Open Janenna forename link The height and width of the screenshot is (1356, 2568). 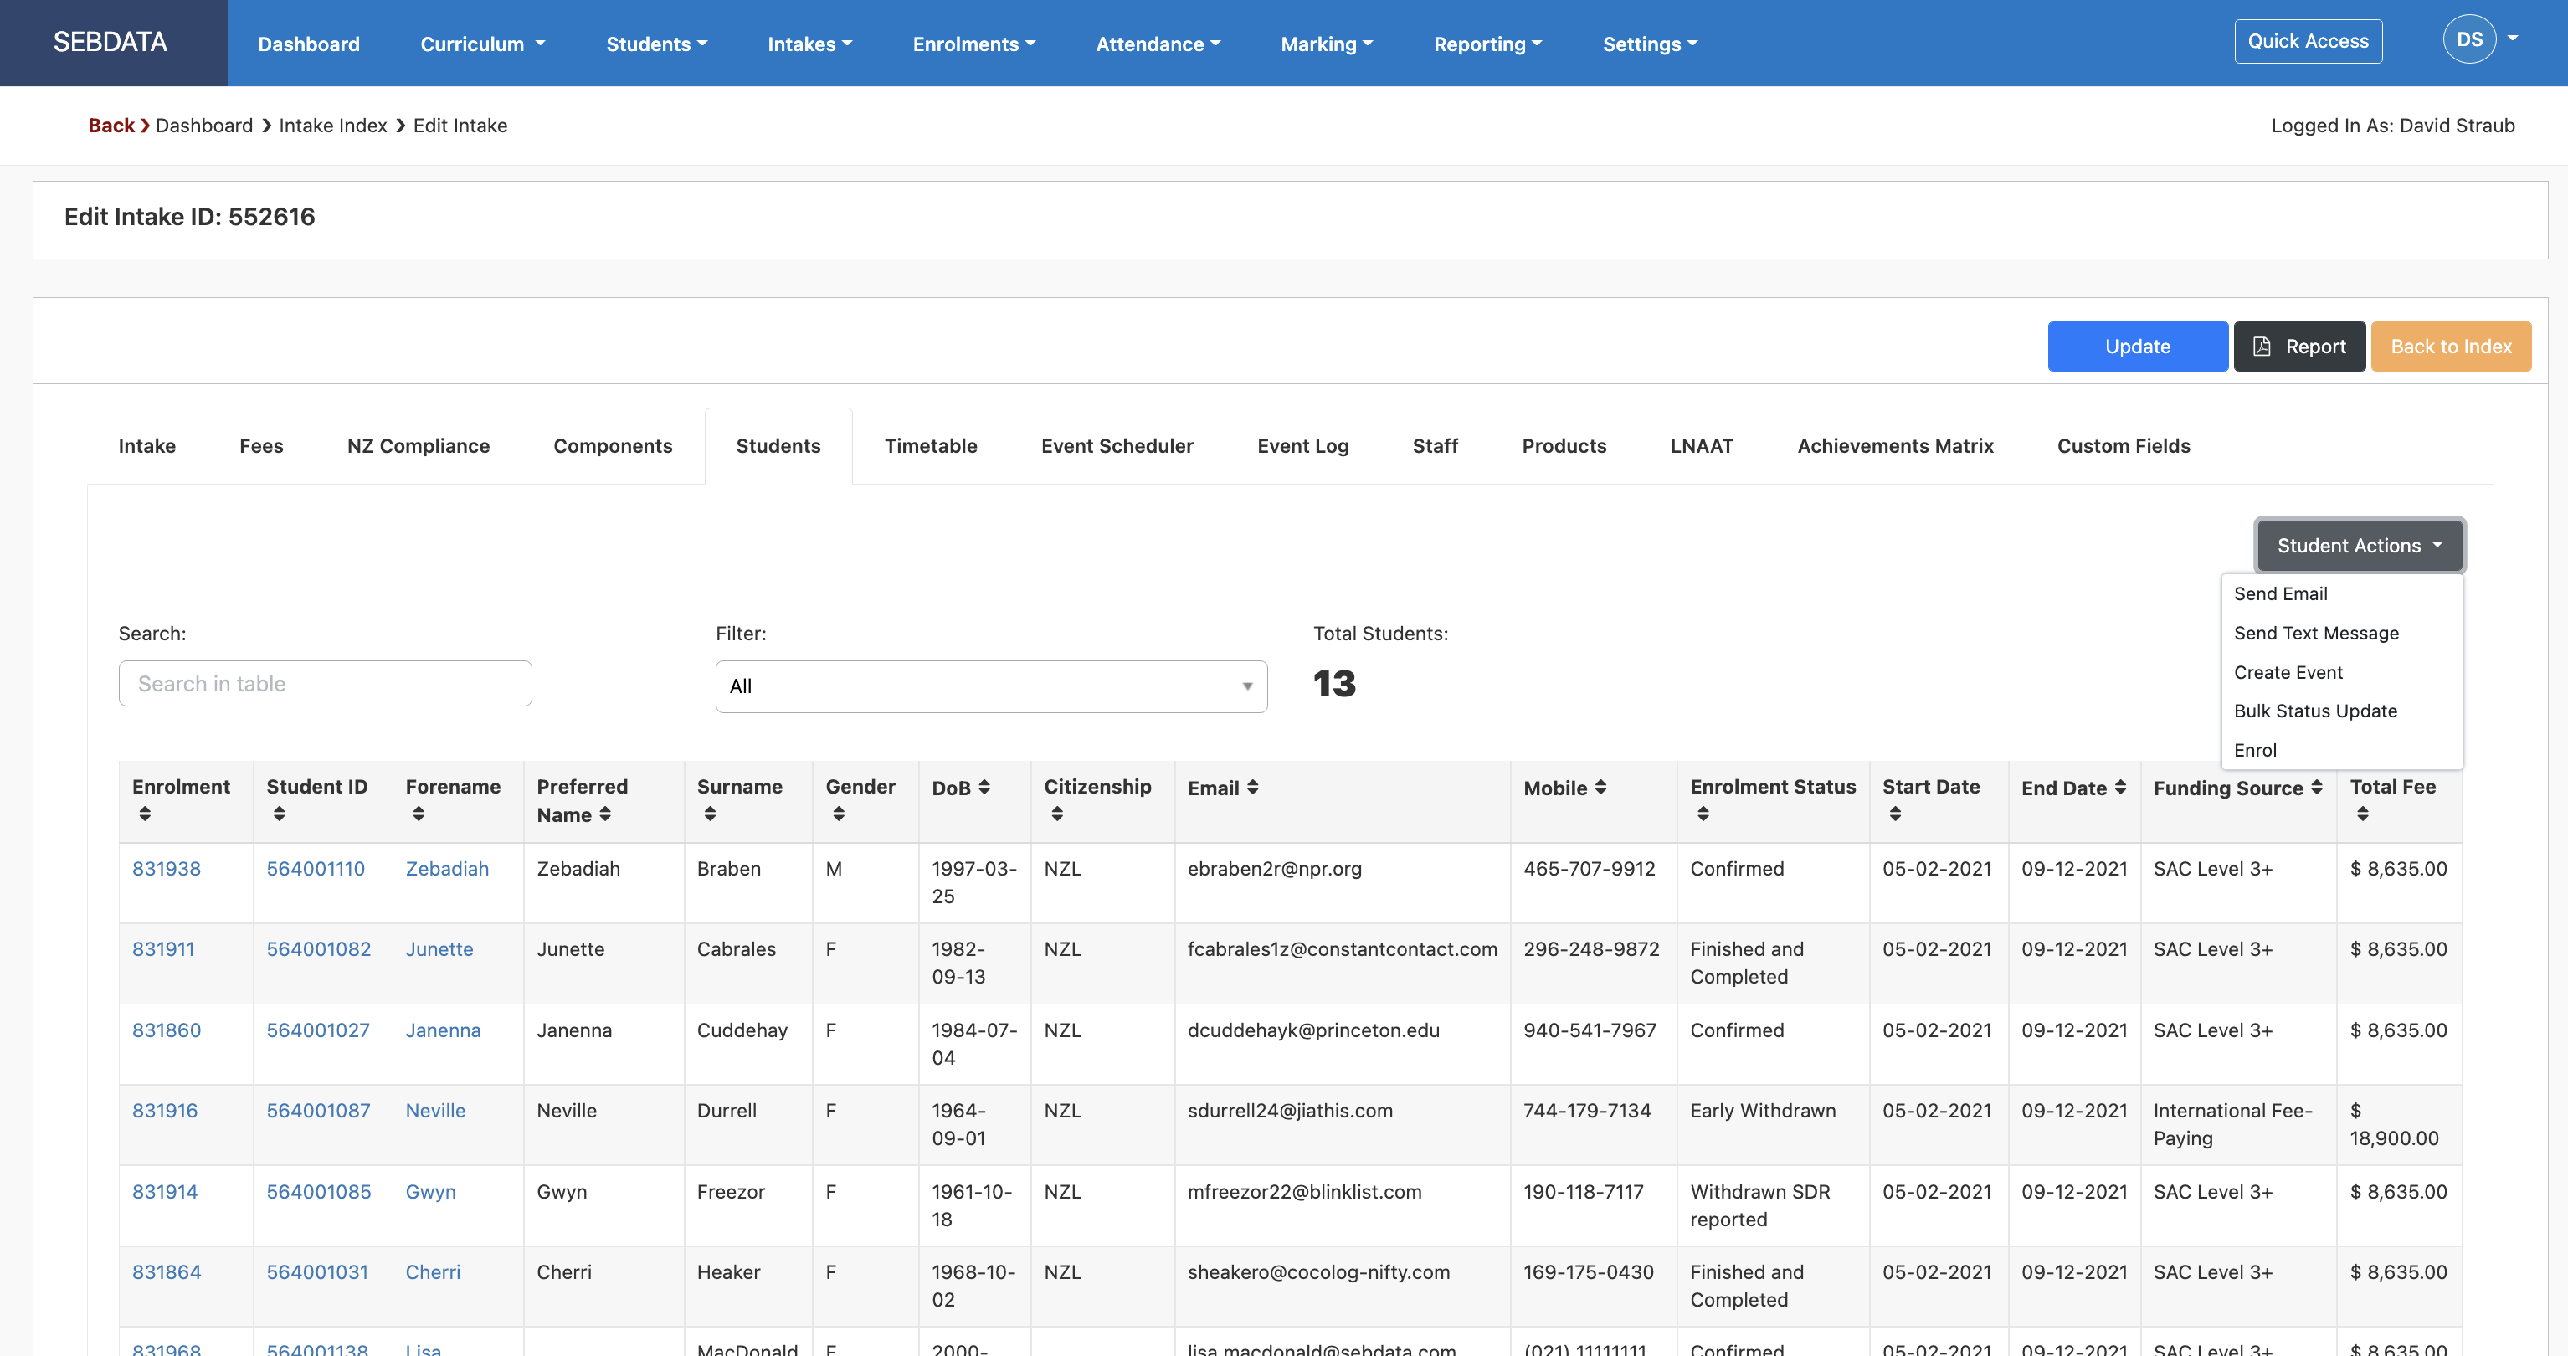click(443, 1030)
